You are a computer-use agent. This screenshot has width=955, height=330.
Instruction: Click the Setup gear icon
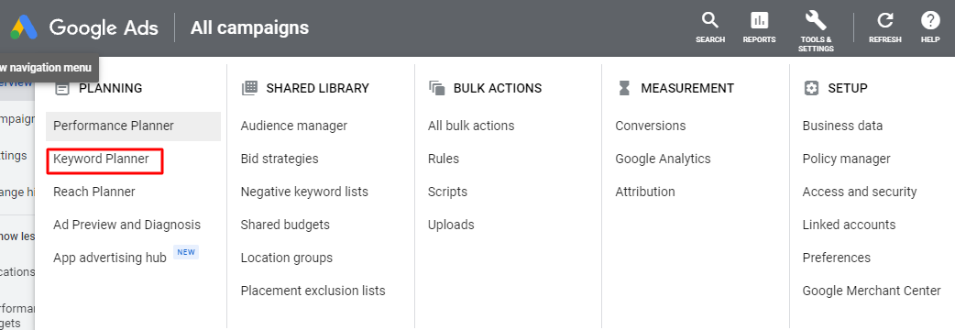click(x=811, y=88)
